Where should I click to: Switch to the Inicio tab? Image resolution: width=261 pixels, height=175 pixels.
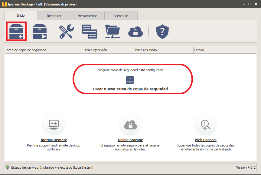(21, 15)
